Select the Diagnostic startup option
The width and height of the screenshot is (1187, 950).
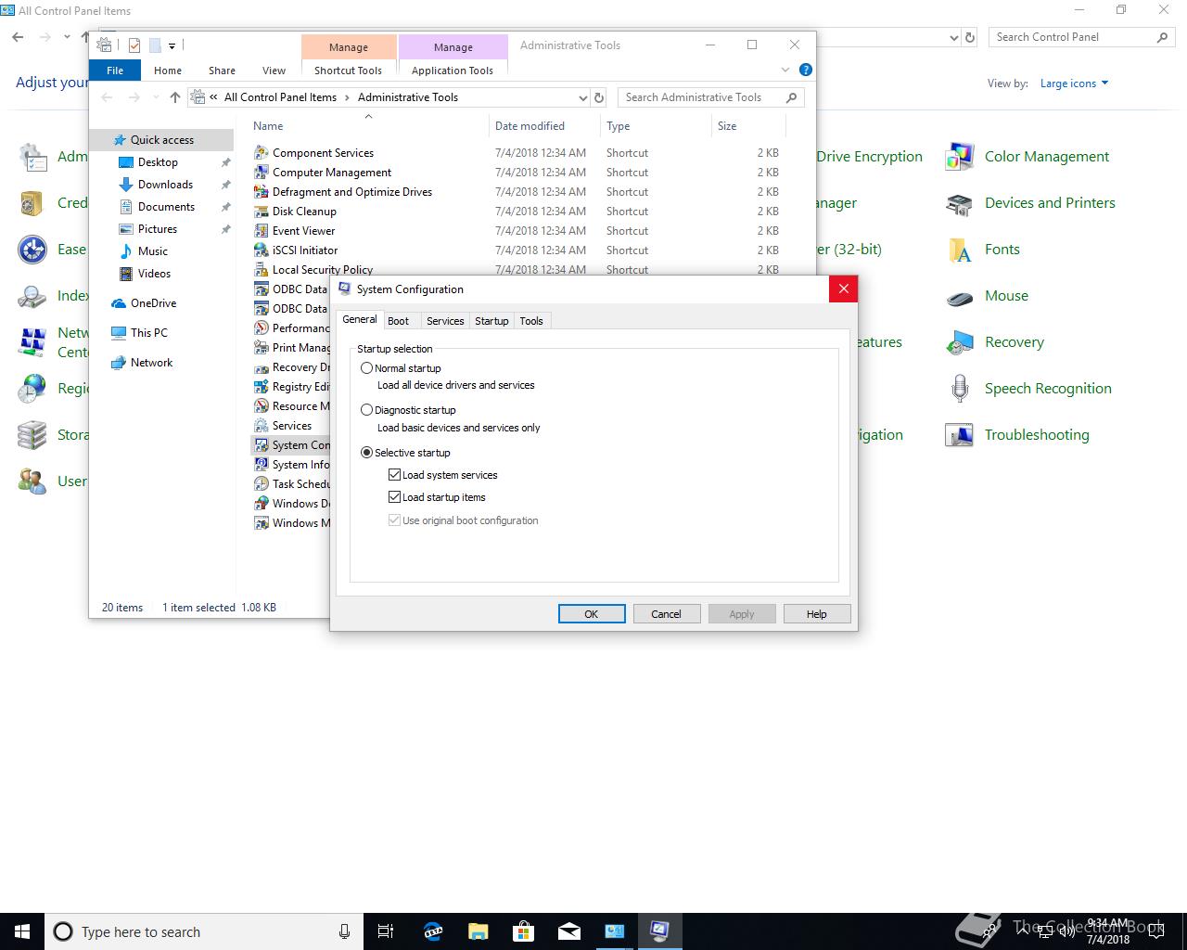(367, 410)
